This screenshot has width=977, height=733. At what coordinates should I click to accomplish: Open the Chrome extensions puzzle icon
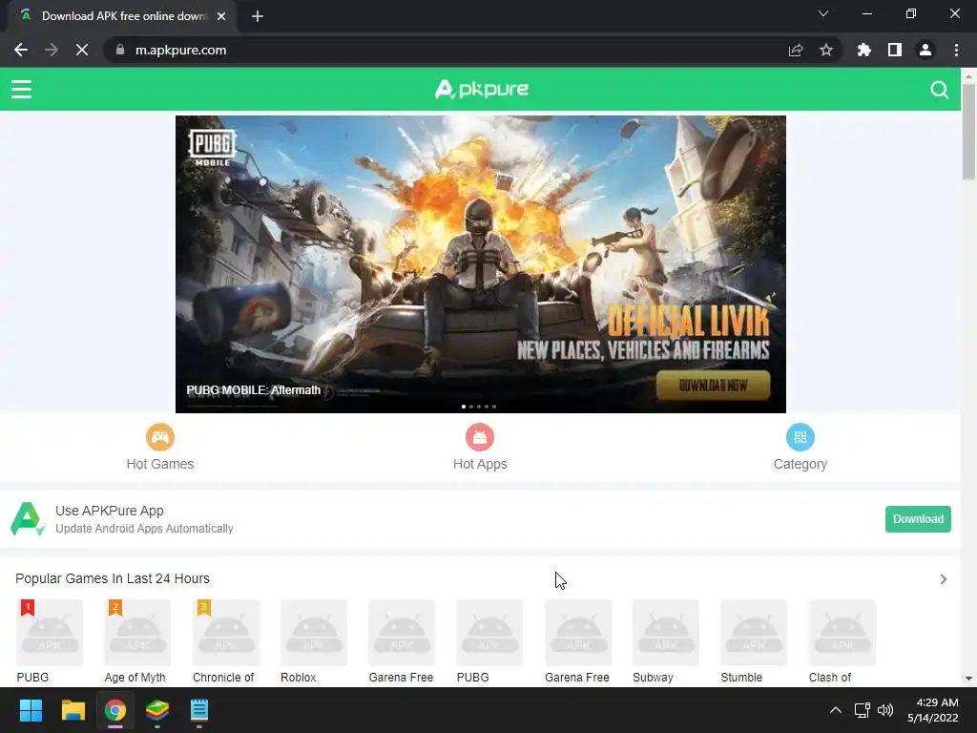(863, 50)
